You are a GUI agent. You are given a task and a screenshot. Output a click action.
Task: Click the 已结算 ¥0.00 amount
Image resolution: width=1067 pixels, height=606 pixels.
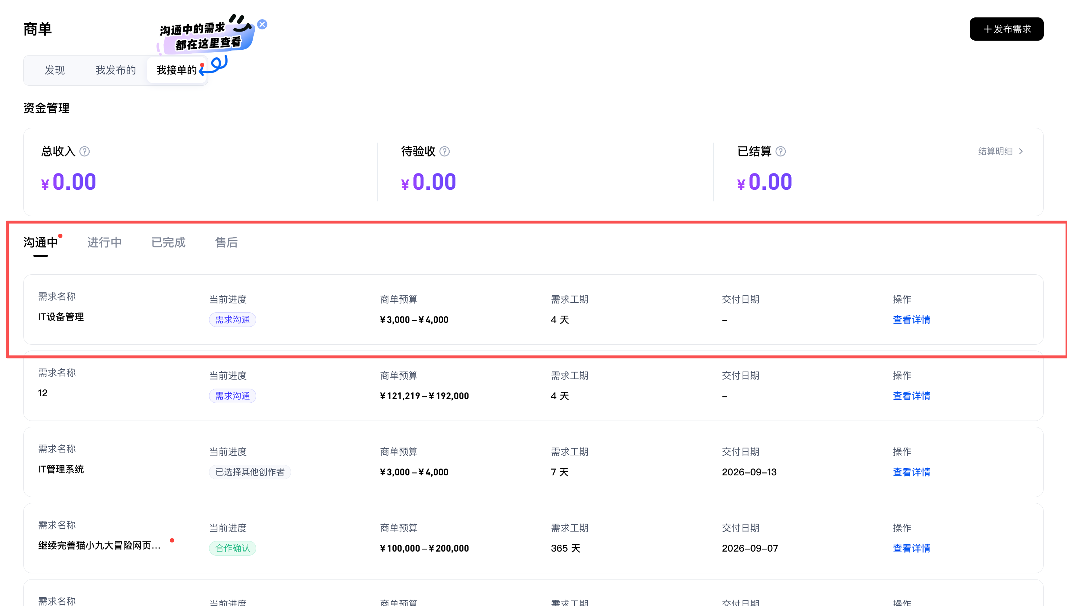click(764, 182)
